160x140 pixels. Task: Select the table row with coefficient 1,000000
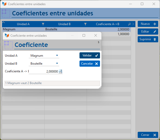point(116,34)
